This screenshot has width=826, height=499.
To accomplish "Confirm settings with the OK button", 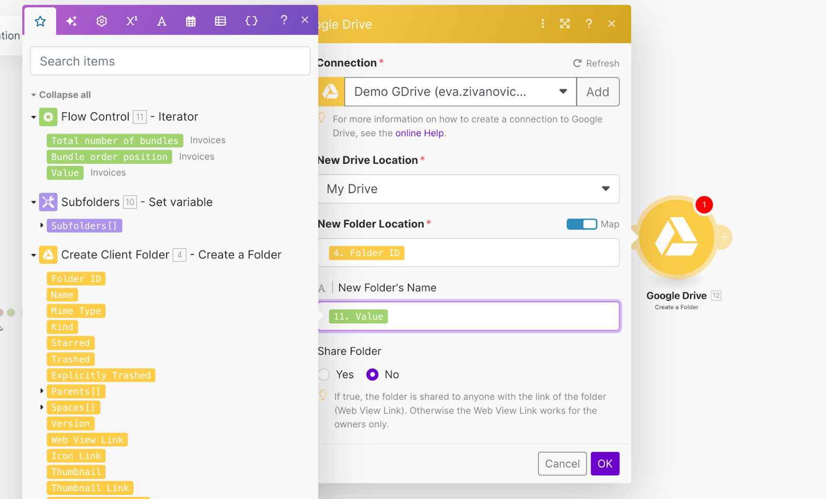I will point(605,464).
